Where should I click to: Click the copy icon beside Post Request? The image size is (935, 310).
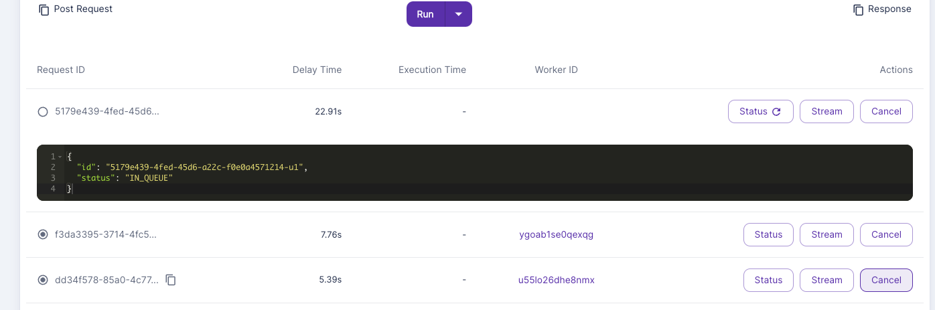click(x=44, y=9)
